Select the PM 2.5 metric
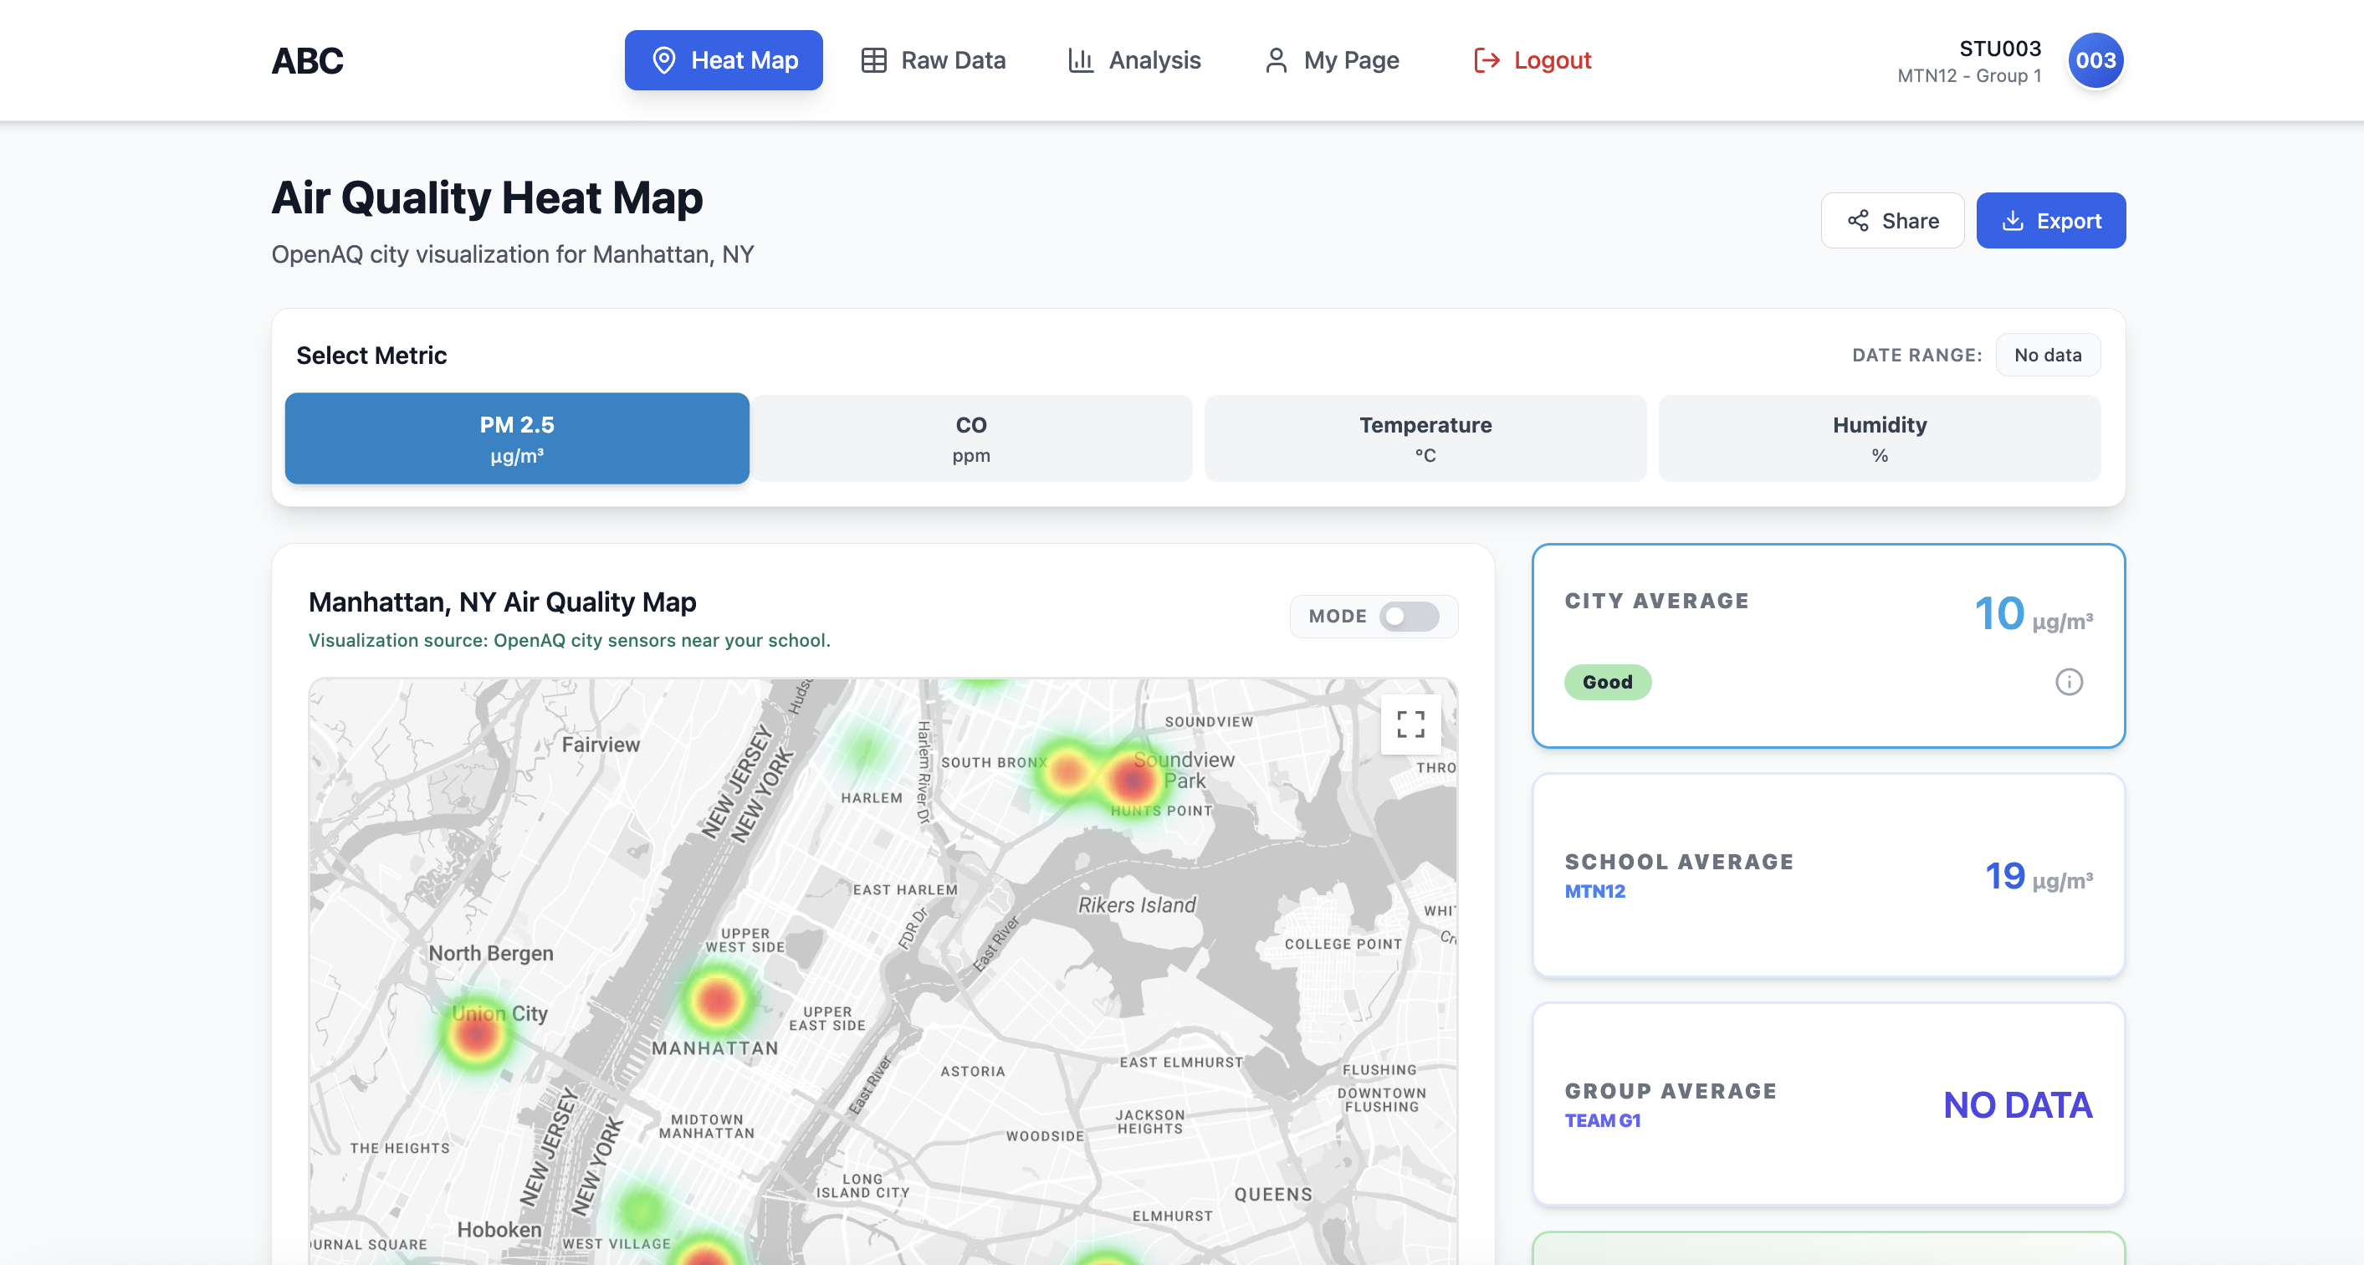2364x1265 pixels. [x=517, y=438]
